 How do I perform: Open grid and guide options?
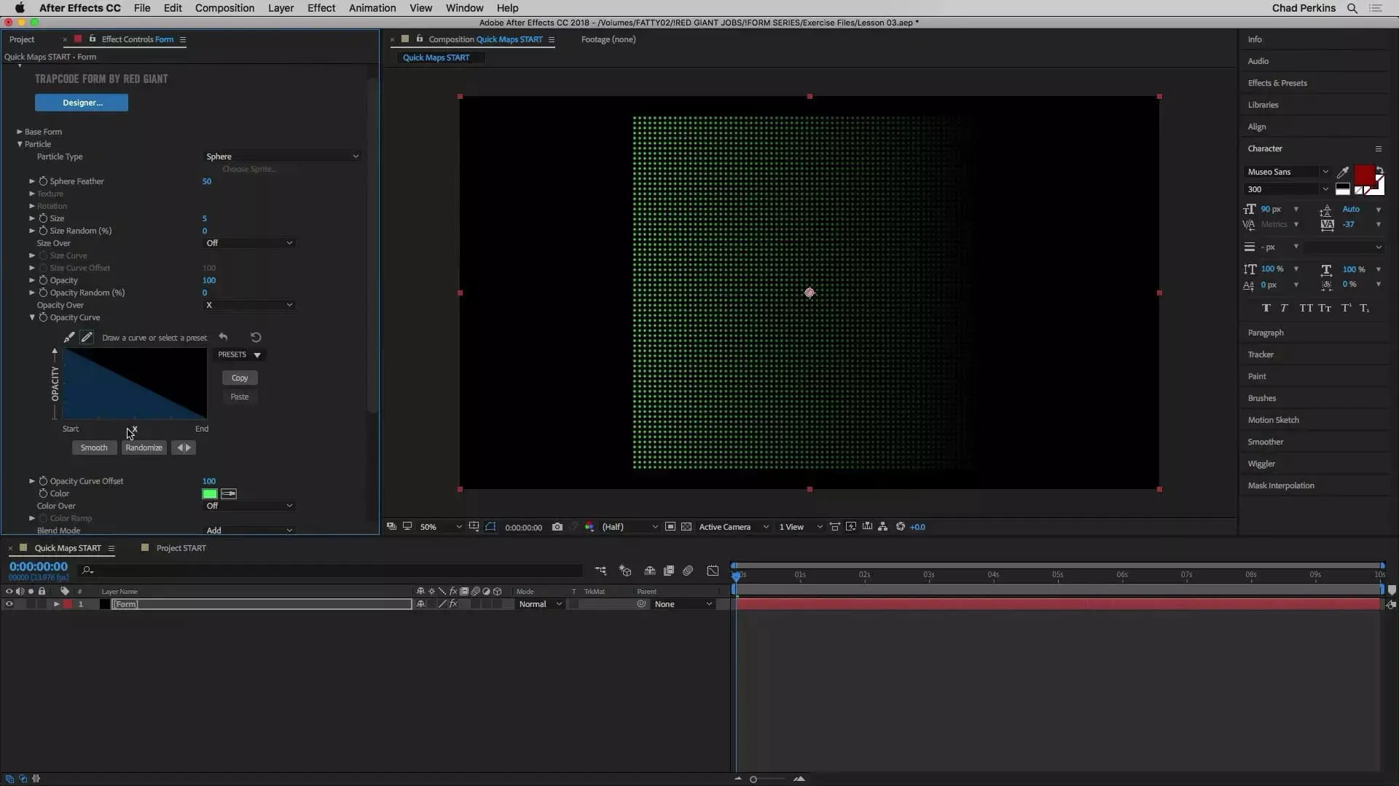coord(474,527)
